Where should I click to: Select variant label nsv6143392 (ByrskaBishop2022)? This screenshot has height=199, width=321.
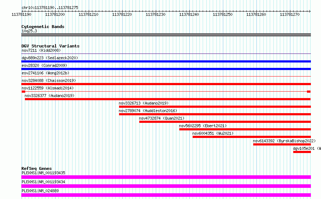pyautogui.click(x=284, y=141)
